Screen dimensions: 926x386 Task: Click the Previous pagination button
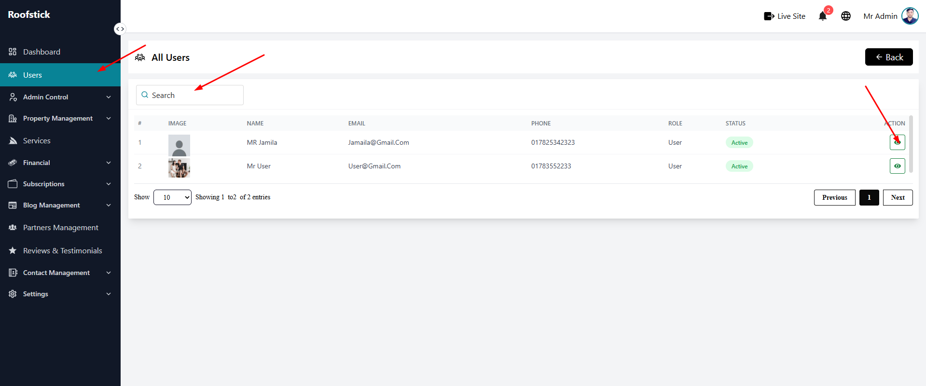(x=834, y=197)
